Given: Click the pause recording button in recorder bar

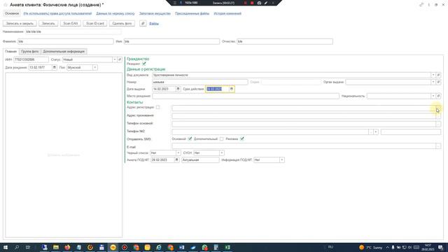Looking at the screenshot, I should pos(245,3).
